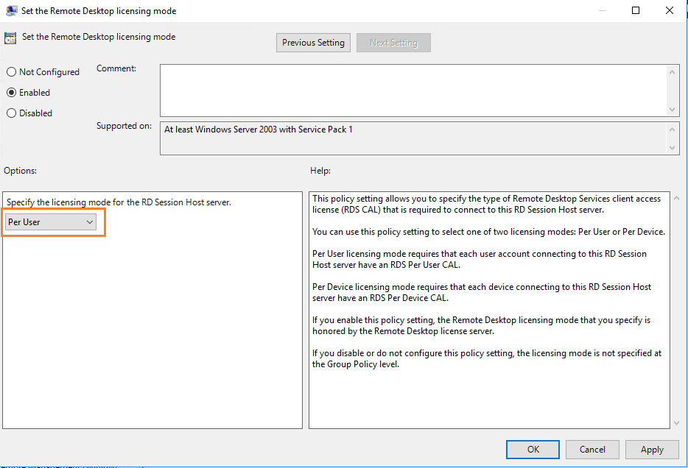
Task: Click help text 'If you disable or do not configure'
Action: pos(487,358)
